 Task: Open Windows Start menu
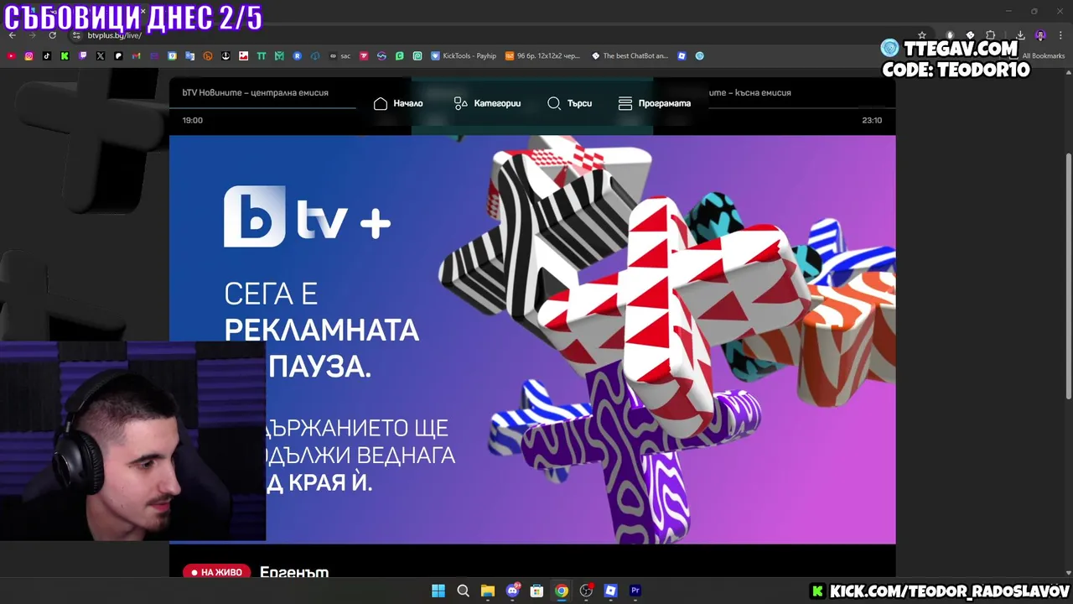(x=438, y=591)
